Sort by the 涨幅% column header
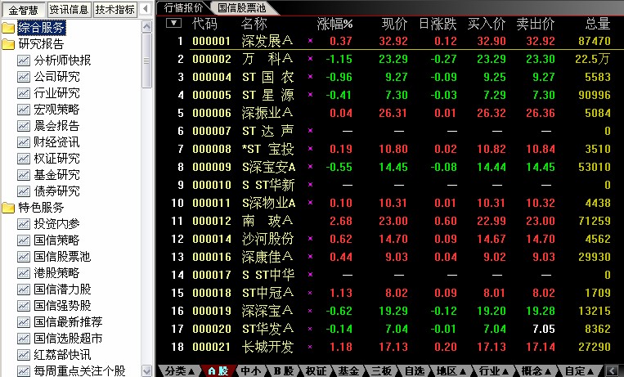 pos(334,23)
